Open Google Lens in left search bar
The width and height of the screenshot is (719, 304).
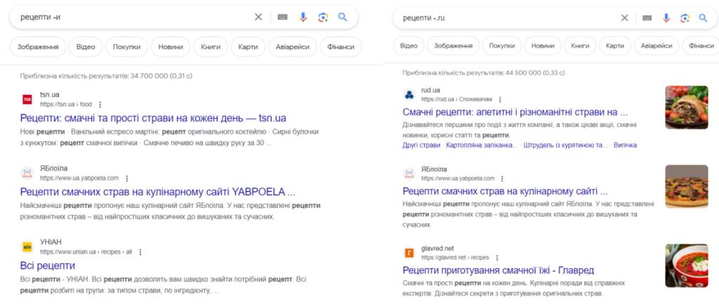coord(323,18)
